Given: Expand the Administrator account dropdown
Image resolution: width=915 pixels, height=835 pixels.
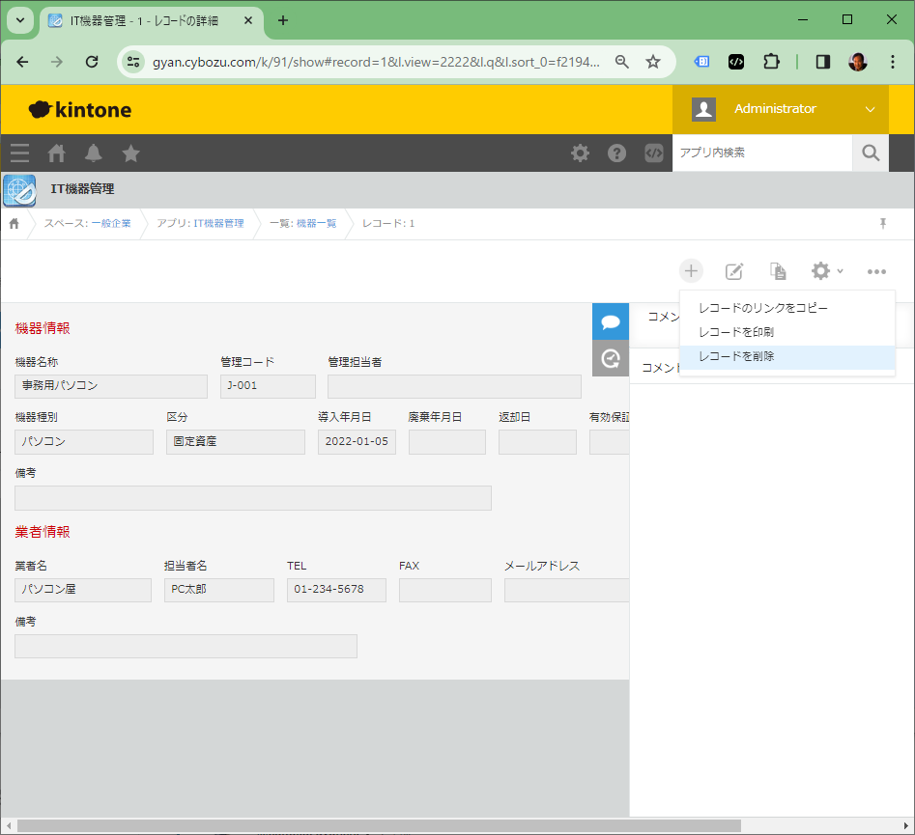Looking at the screenshot, I should [x=870, y=109].
